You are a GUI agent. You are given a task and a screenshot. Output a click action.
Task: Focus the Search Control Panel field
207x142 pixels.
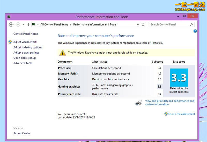[169, 24]
